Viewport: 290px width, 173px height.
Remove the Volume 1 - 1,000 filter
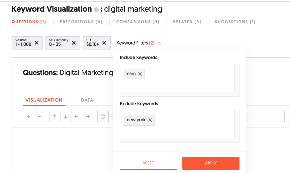click(37, 43)
